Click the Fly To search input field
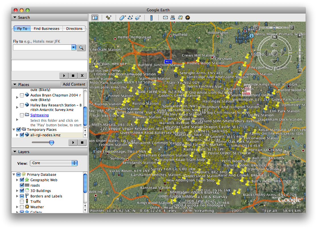The width and height of the screenshot is (317, 229). point(42,48)
